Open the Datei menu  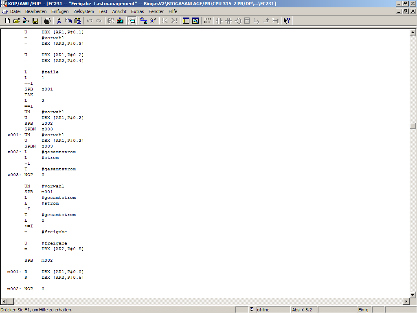point(15,11)
